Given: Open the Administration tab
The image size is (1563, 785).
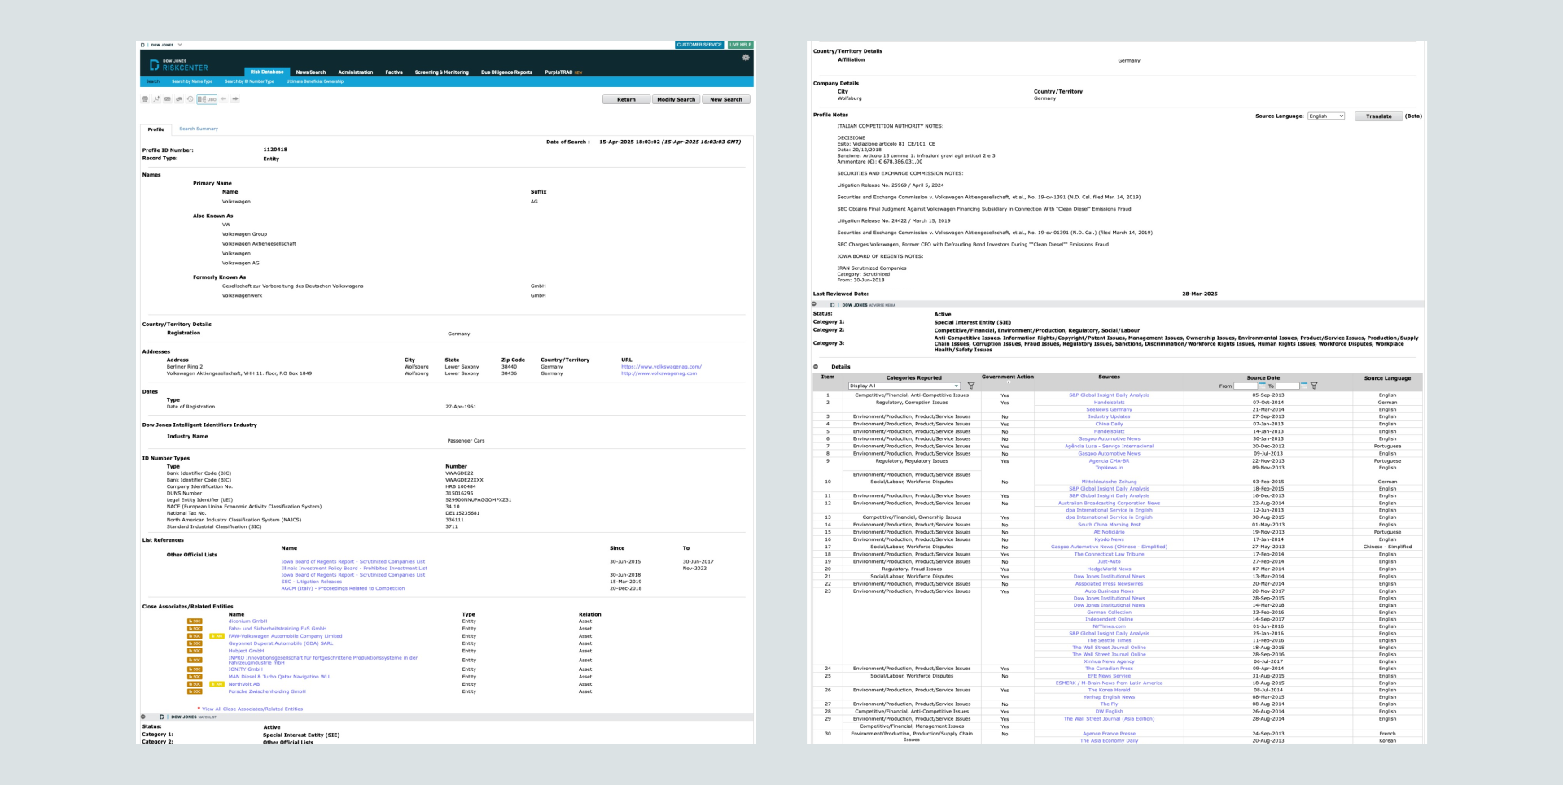Looking at the screenshot, I should (356, 72).
